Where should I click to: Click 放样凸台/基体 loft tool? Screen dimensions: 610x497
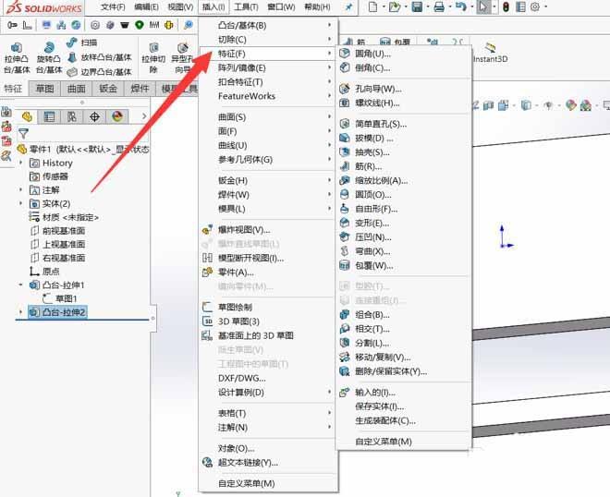point(100,57)
